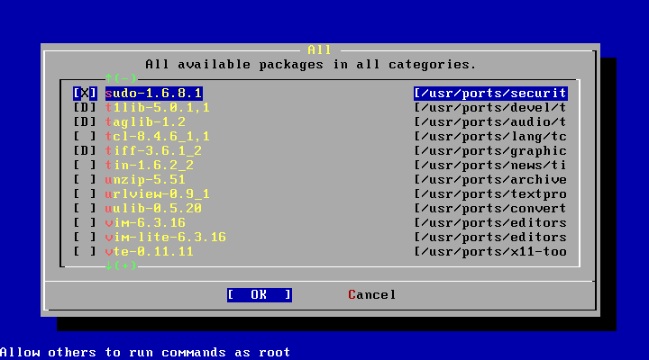Check the unzip-5.51 package checkbox
This screenshot has height=360, width=649.
85,180
